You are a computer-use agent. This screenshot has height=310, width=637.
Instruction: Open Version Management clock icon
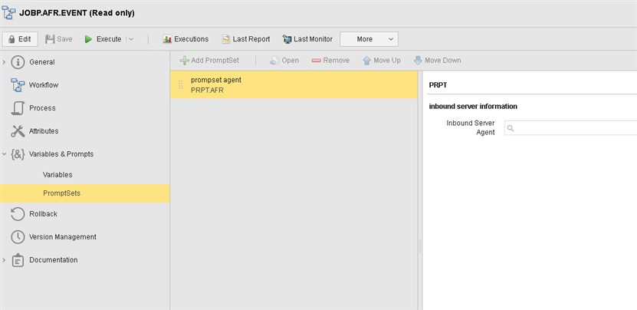click(18, 237)
